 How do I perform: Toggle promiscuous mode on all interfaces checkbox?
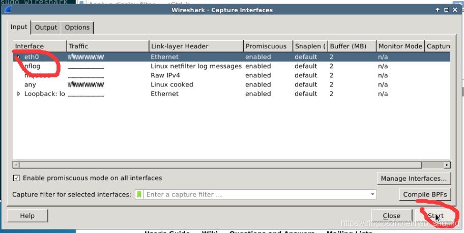[x=17, y=178]
